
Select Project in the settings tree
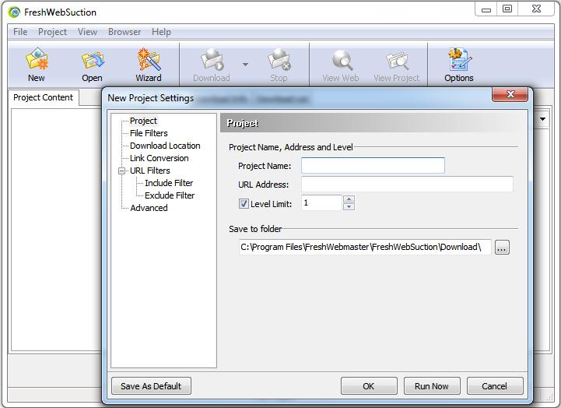point(143,121)
